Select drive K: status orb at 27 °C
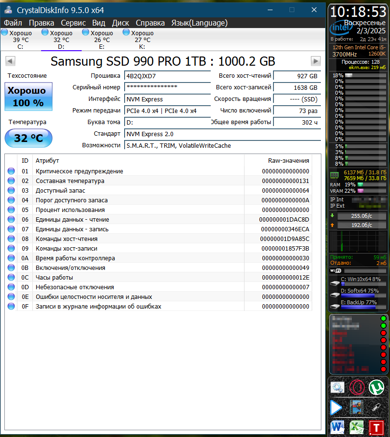Image resolution: width=390 pixels, height=437 pixels. click(126, 32)
